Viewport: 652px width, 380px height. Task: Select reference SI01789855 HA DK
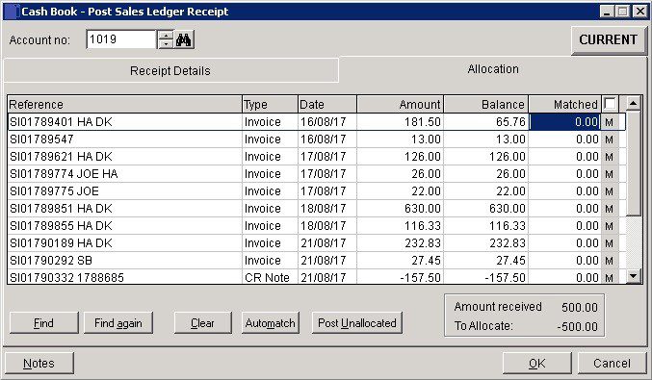(125, 226)
